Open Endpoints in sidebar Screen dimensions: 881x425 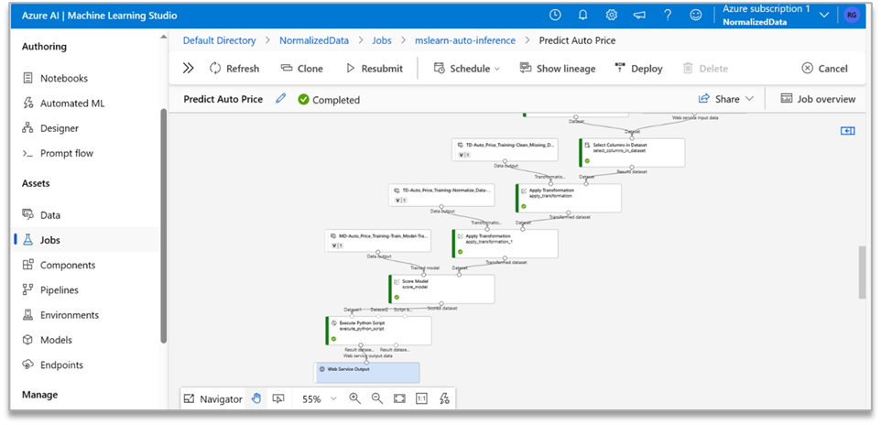click(53, 365)
